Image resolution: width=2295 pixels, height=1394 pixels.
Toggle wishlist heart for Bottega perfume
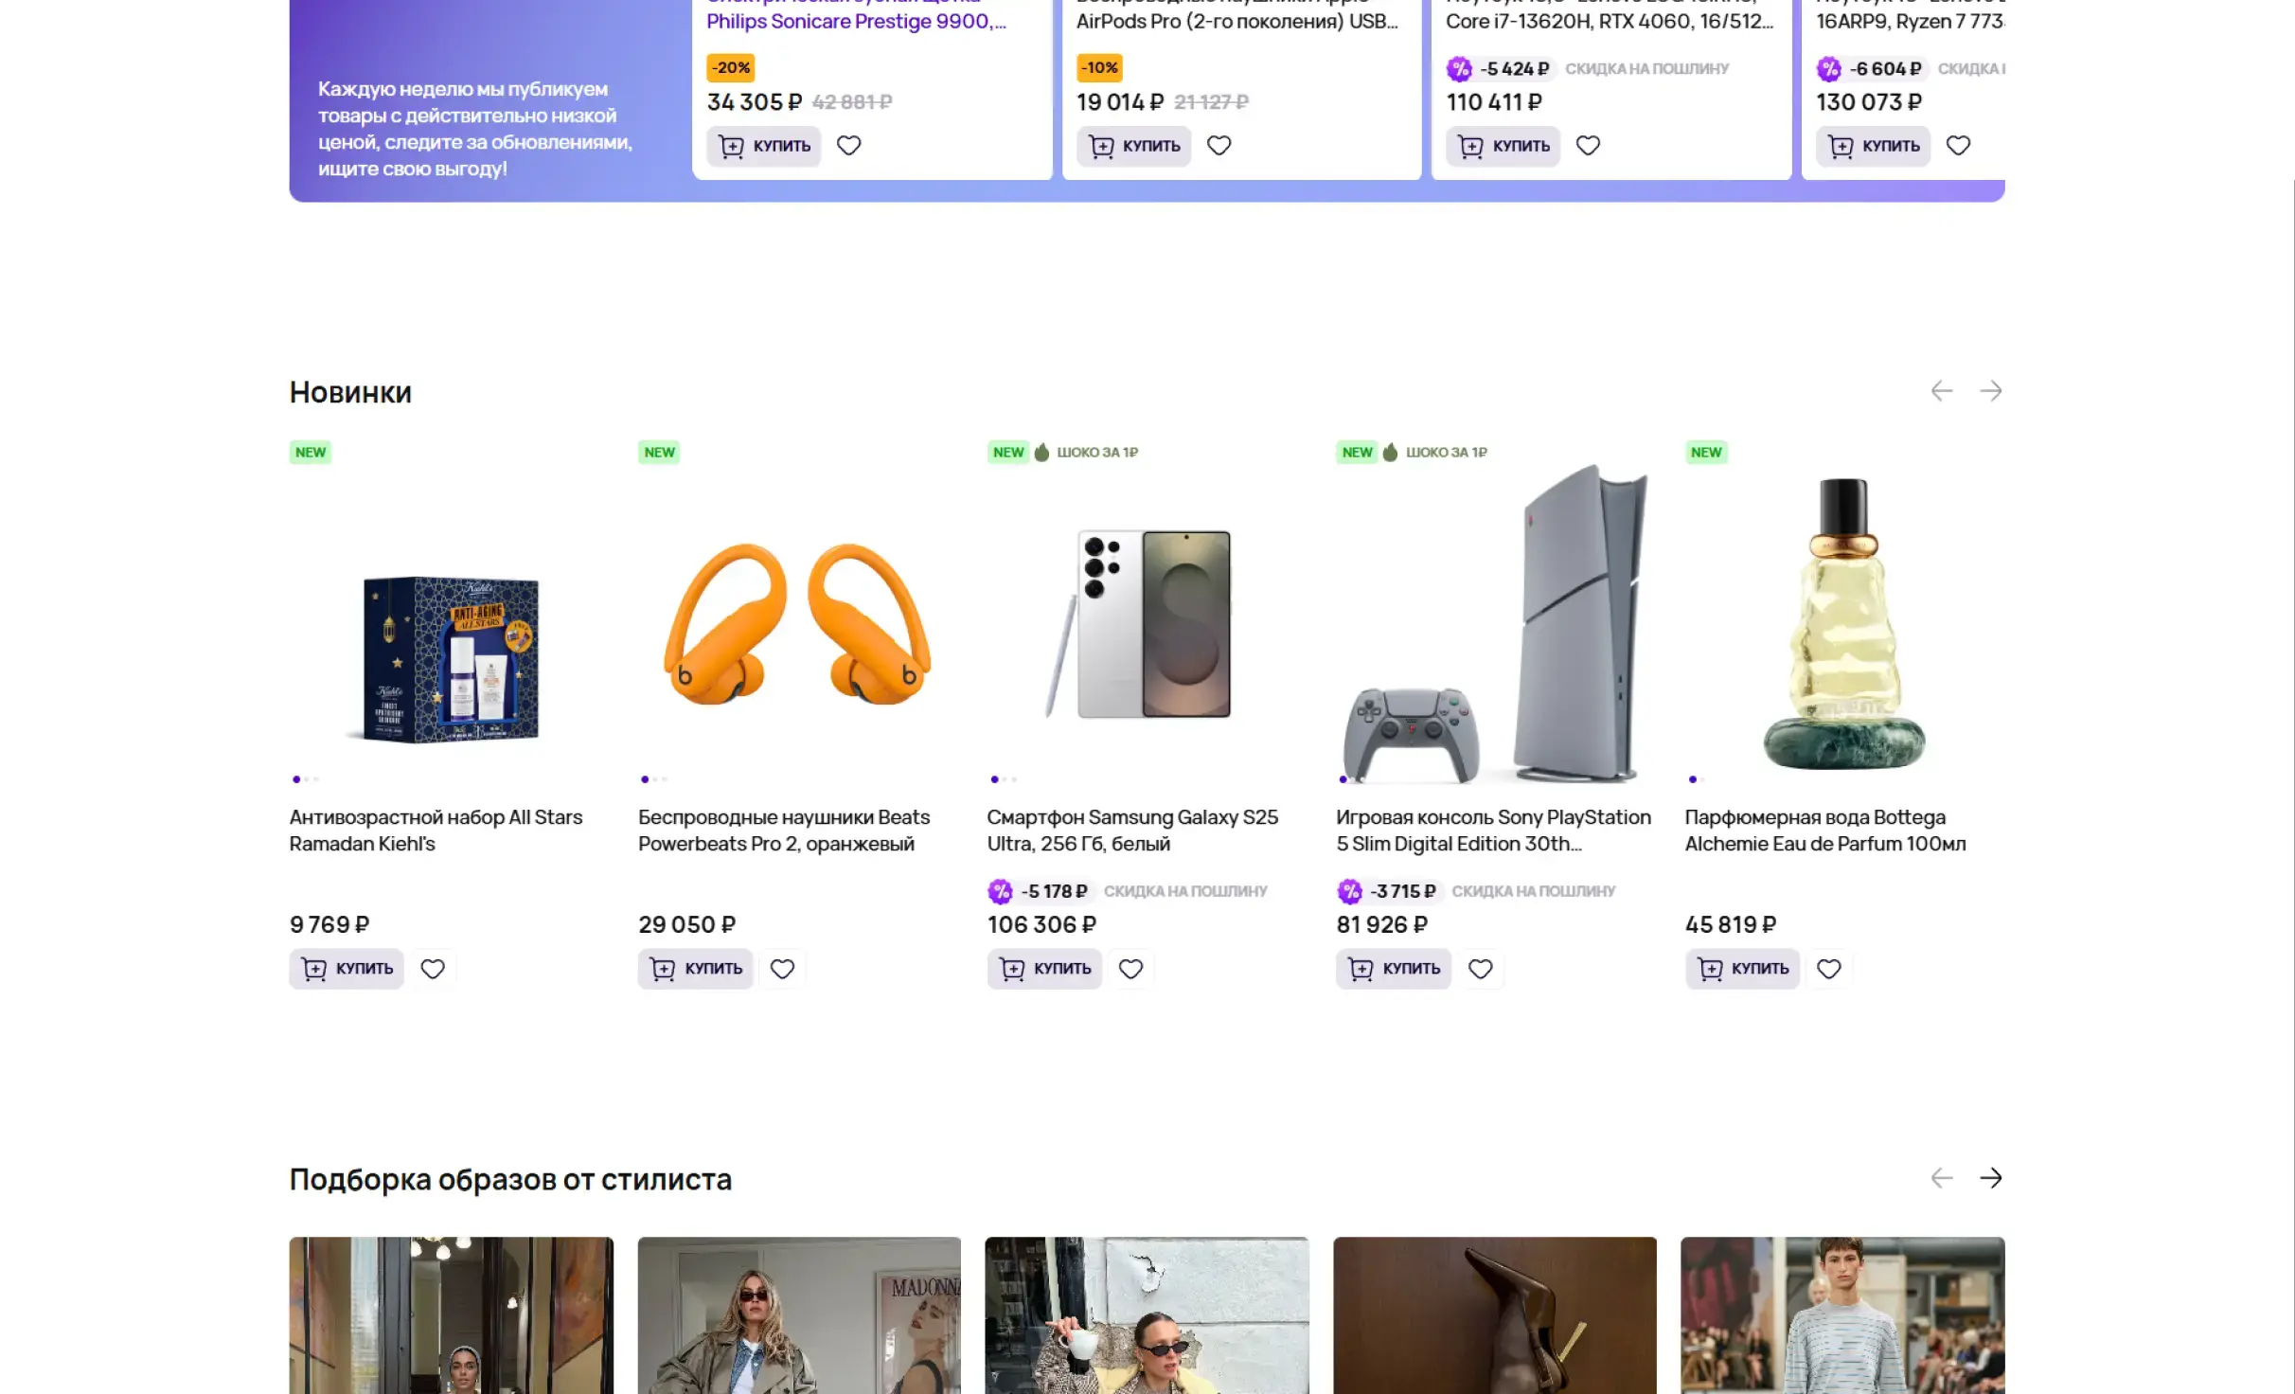tap(1828, 969)
